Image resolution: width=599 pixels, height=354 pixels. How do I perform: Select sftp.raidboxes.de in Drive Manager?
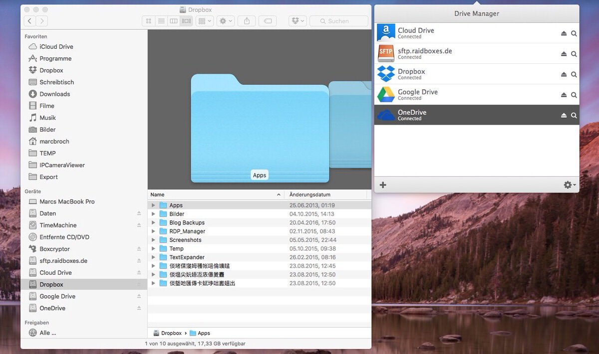coord(477,53)
